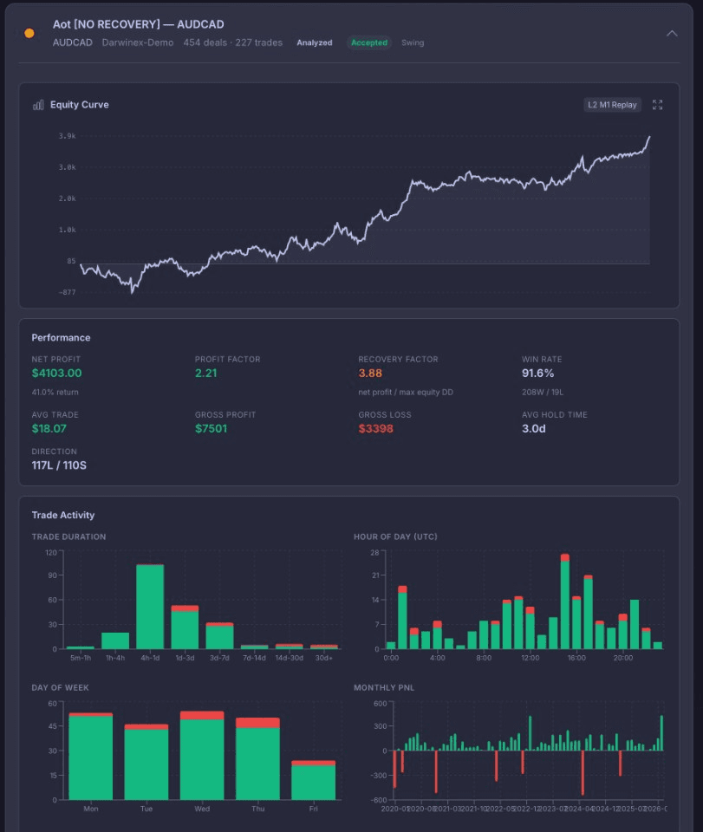703x832 pixels.
Task: Click the Wed bar in Day of Week
Action: pos(202,755)
